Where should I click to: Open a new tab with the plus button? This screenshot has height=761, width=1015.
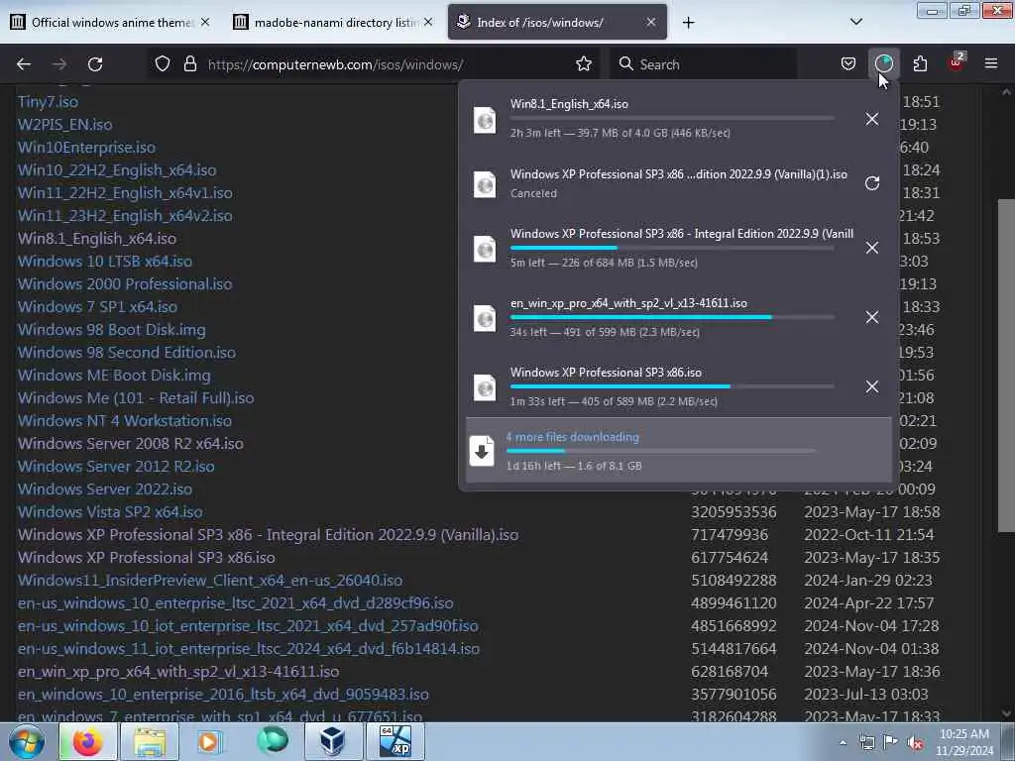pos(688,23)
